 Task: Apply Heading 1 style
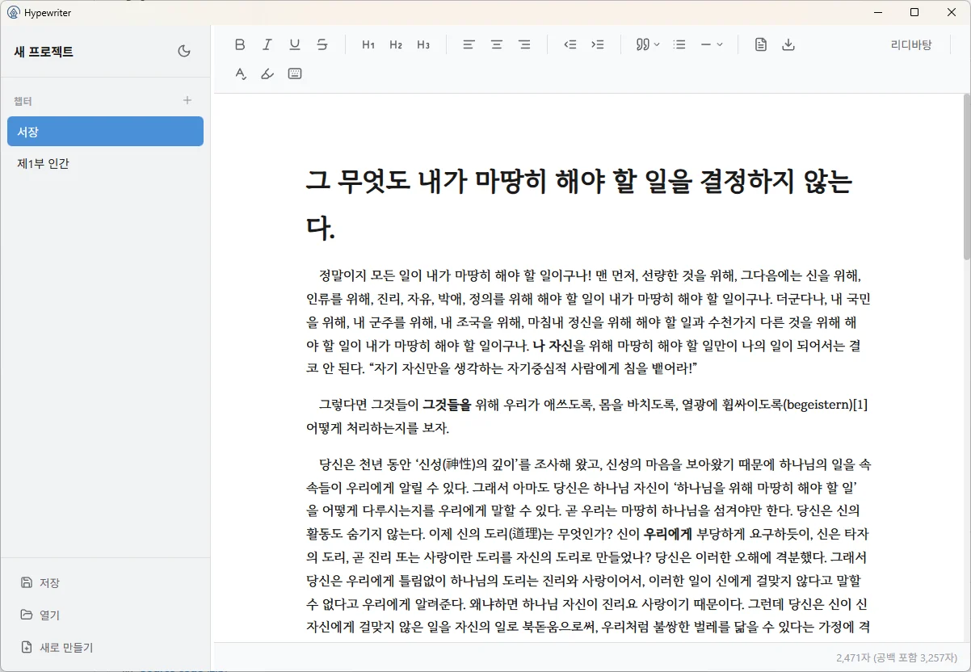[x=368, y=44]
